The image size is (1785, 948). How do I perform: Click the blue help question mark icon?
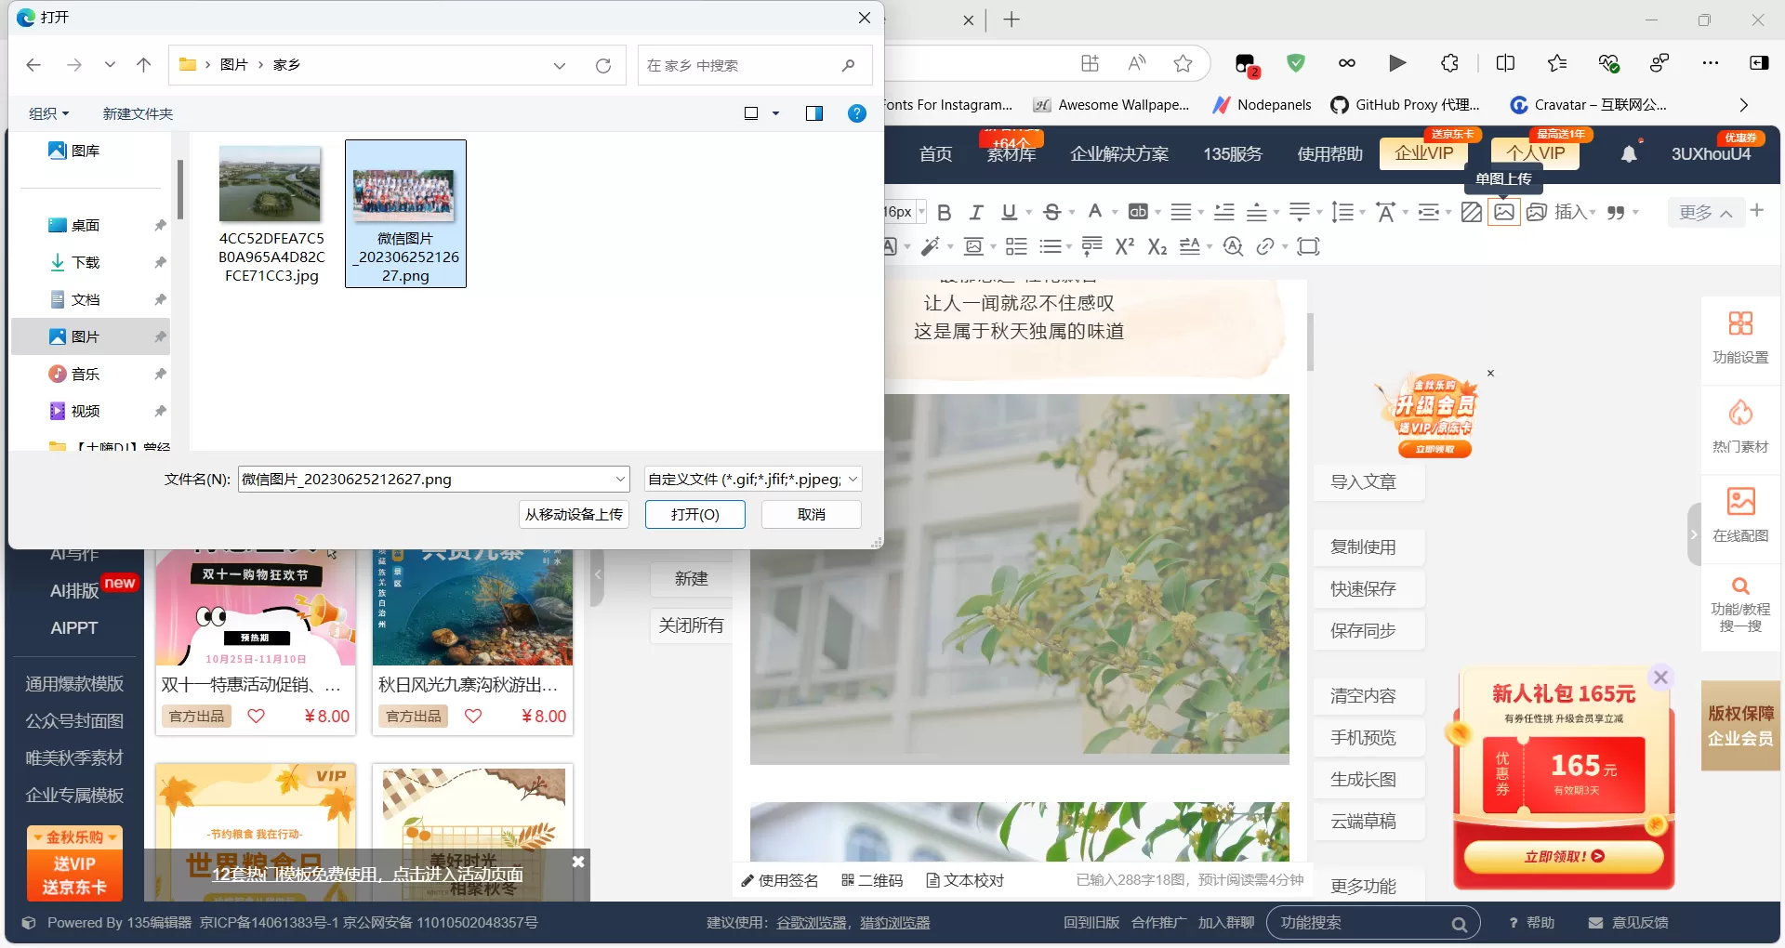(857, 113)
